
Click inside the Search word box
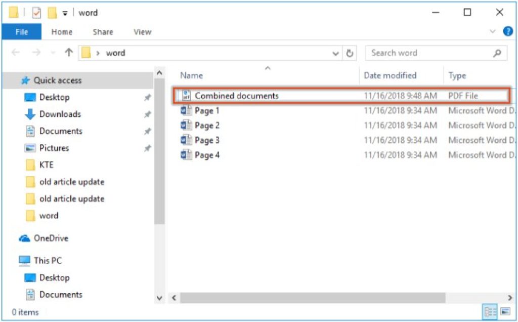tap(425, 53)
